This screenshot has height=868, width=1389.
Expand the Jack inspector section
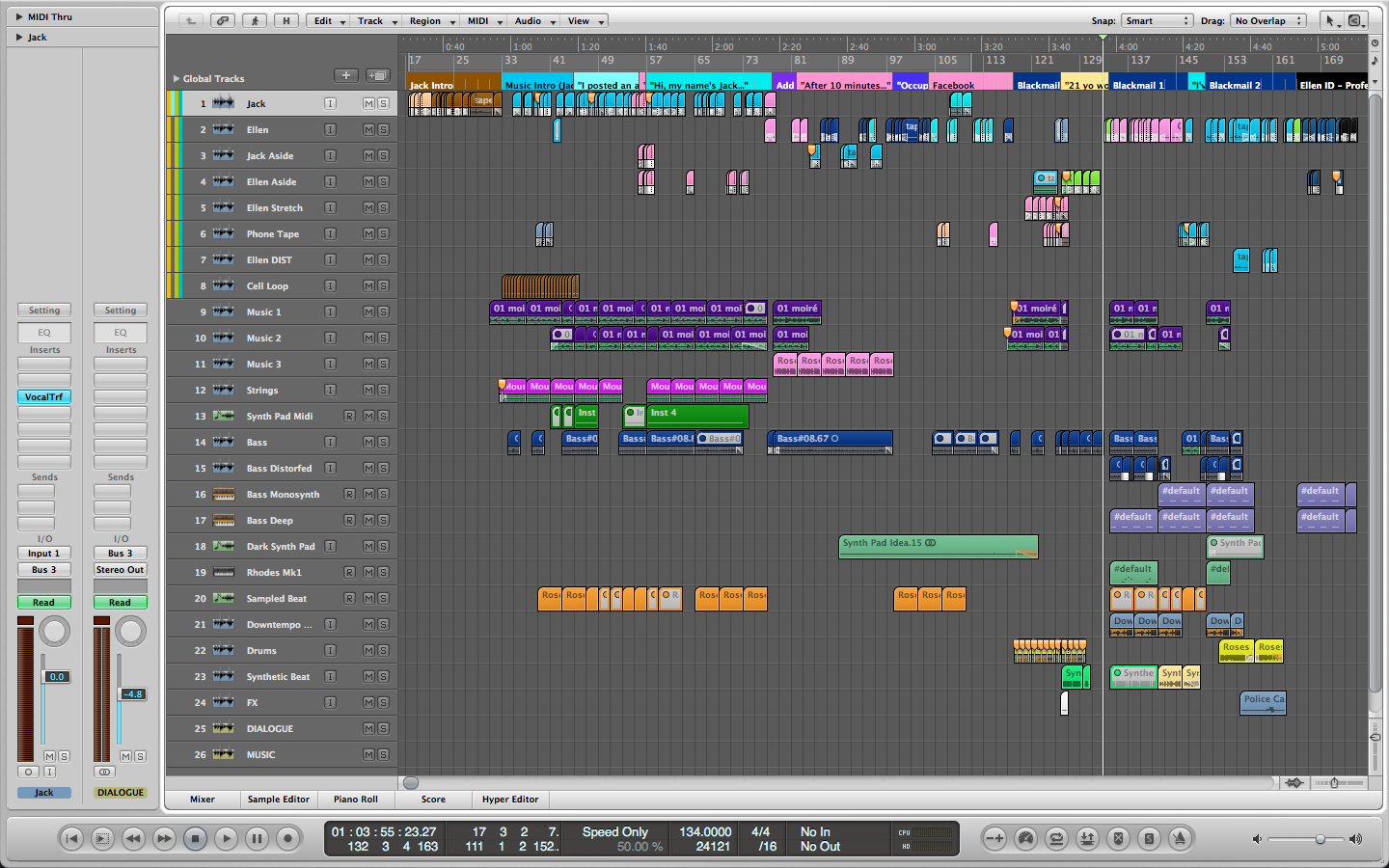[x=19, y=37]
